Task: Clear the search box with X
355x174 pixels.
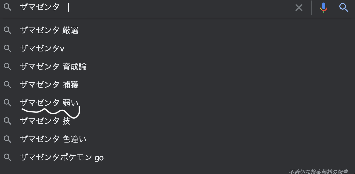Action: 299,8
